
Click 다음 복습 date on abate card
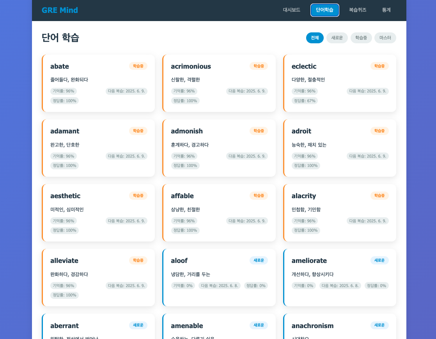click(x=126, y=91)
